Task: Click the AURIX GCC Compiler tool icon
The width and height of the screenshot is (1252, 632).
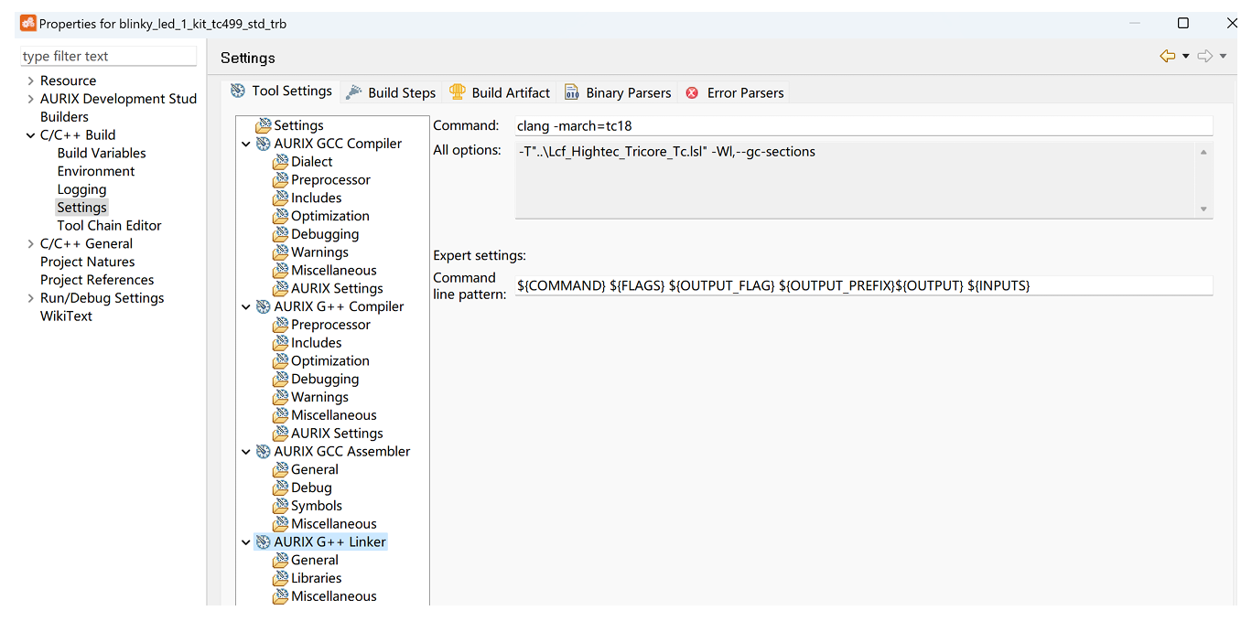Action: [264, 144]
